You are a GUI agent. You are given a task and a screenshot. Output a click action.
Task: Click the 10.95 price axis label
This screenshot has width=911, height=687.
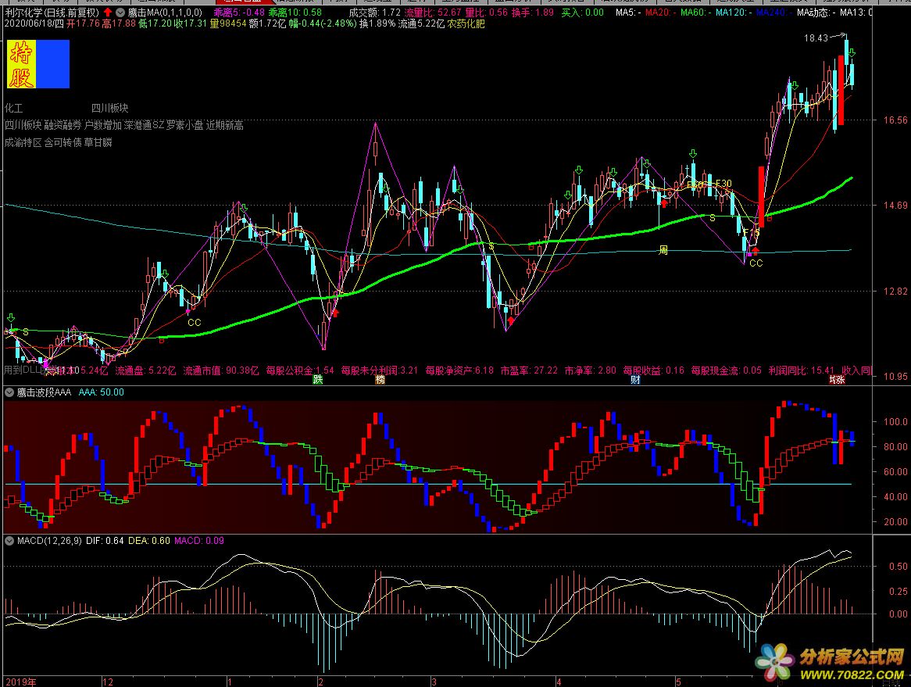pyautogui.click(x=895, y=377)
